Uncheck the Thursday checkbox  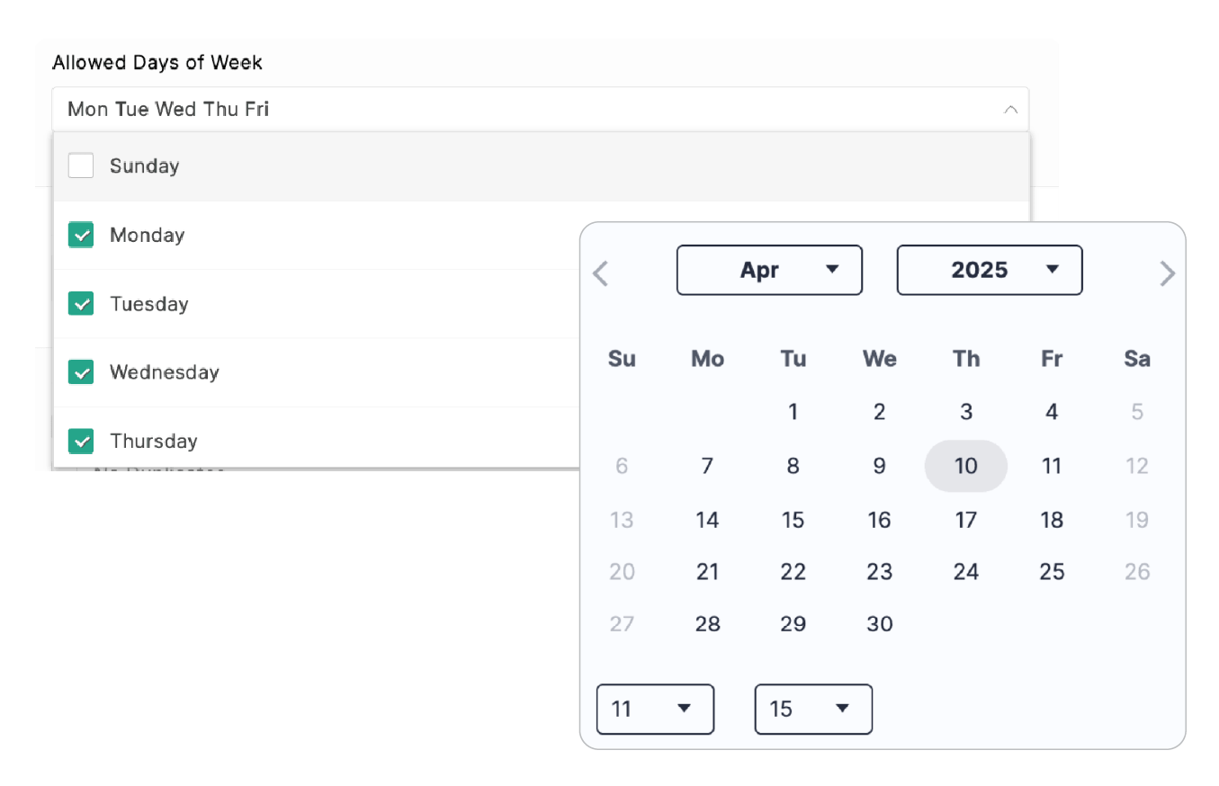click(x=81, y=441)
